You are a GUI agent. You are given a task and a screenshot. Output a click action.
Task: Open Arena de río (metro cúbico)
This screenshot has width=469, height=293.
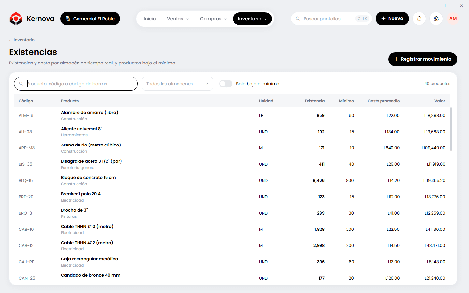tap(91, 145)
